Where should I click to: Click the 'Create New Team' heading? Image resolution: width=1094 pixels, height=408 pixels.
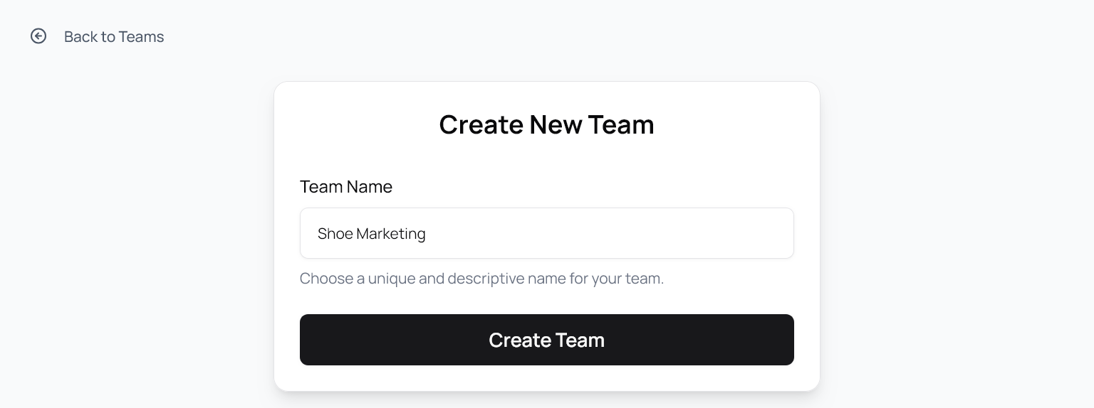coord(546,124)
